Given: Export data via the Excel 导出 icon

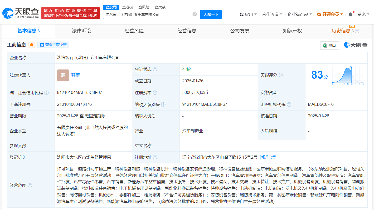Looking at the screenshot, I should coord(329,45).
